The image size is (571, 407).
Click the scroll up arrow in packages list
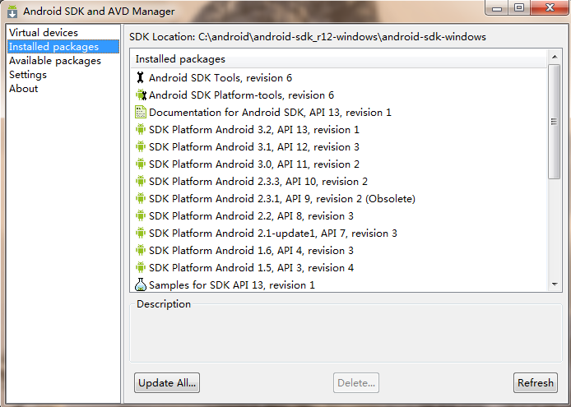tap(555, 57)
